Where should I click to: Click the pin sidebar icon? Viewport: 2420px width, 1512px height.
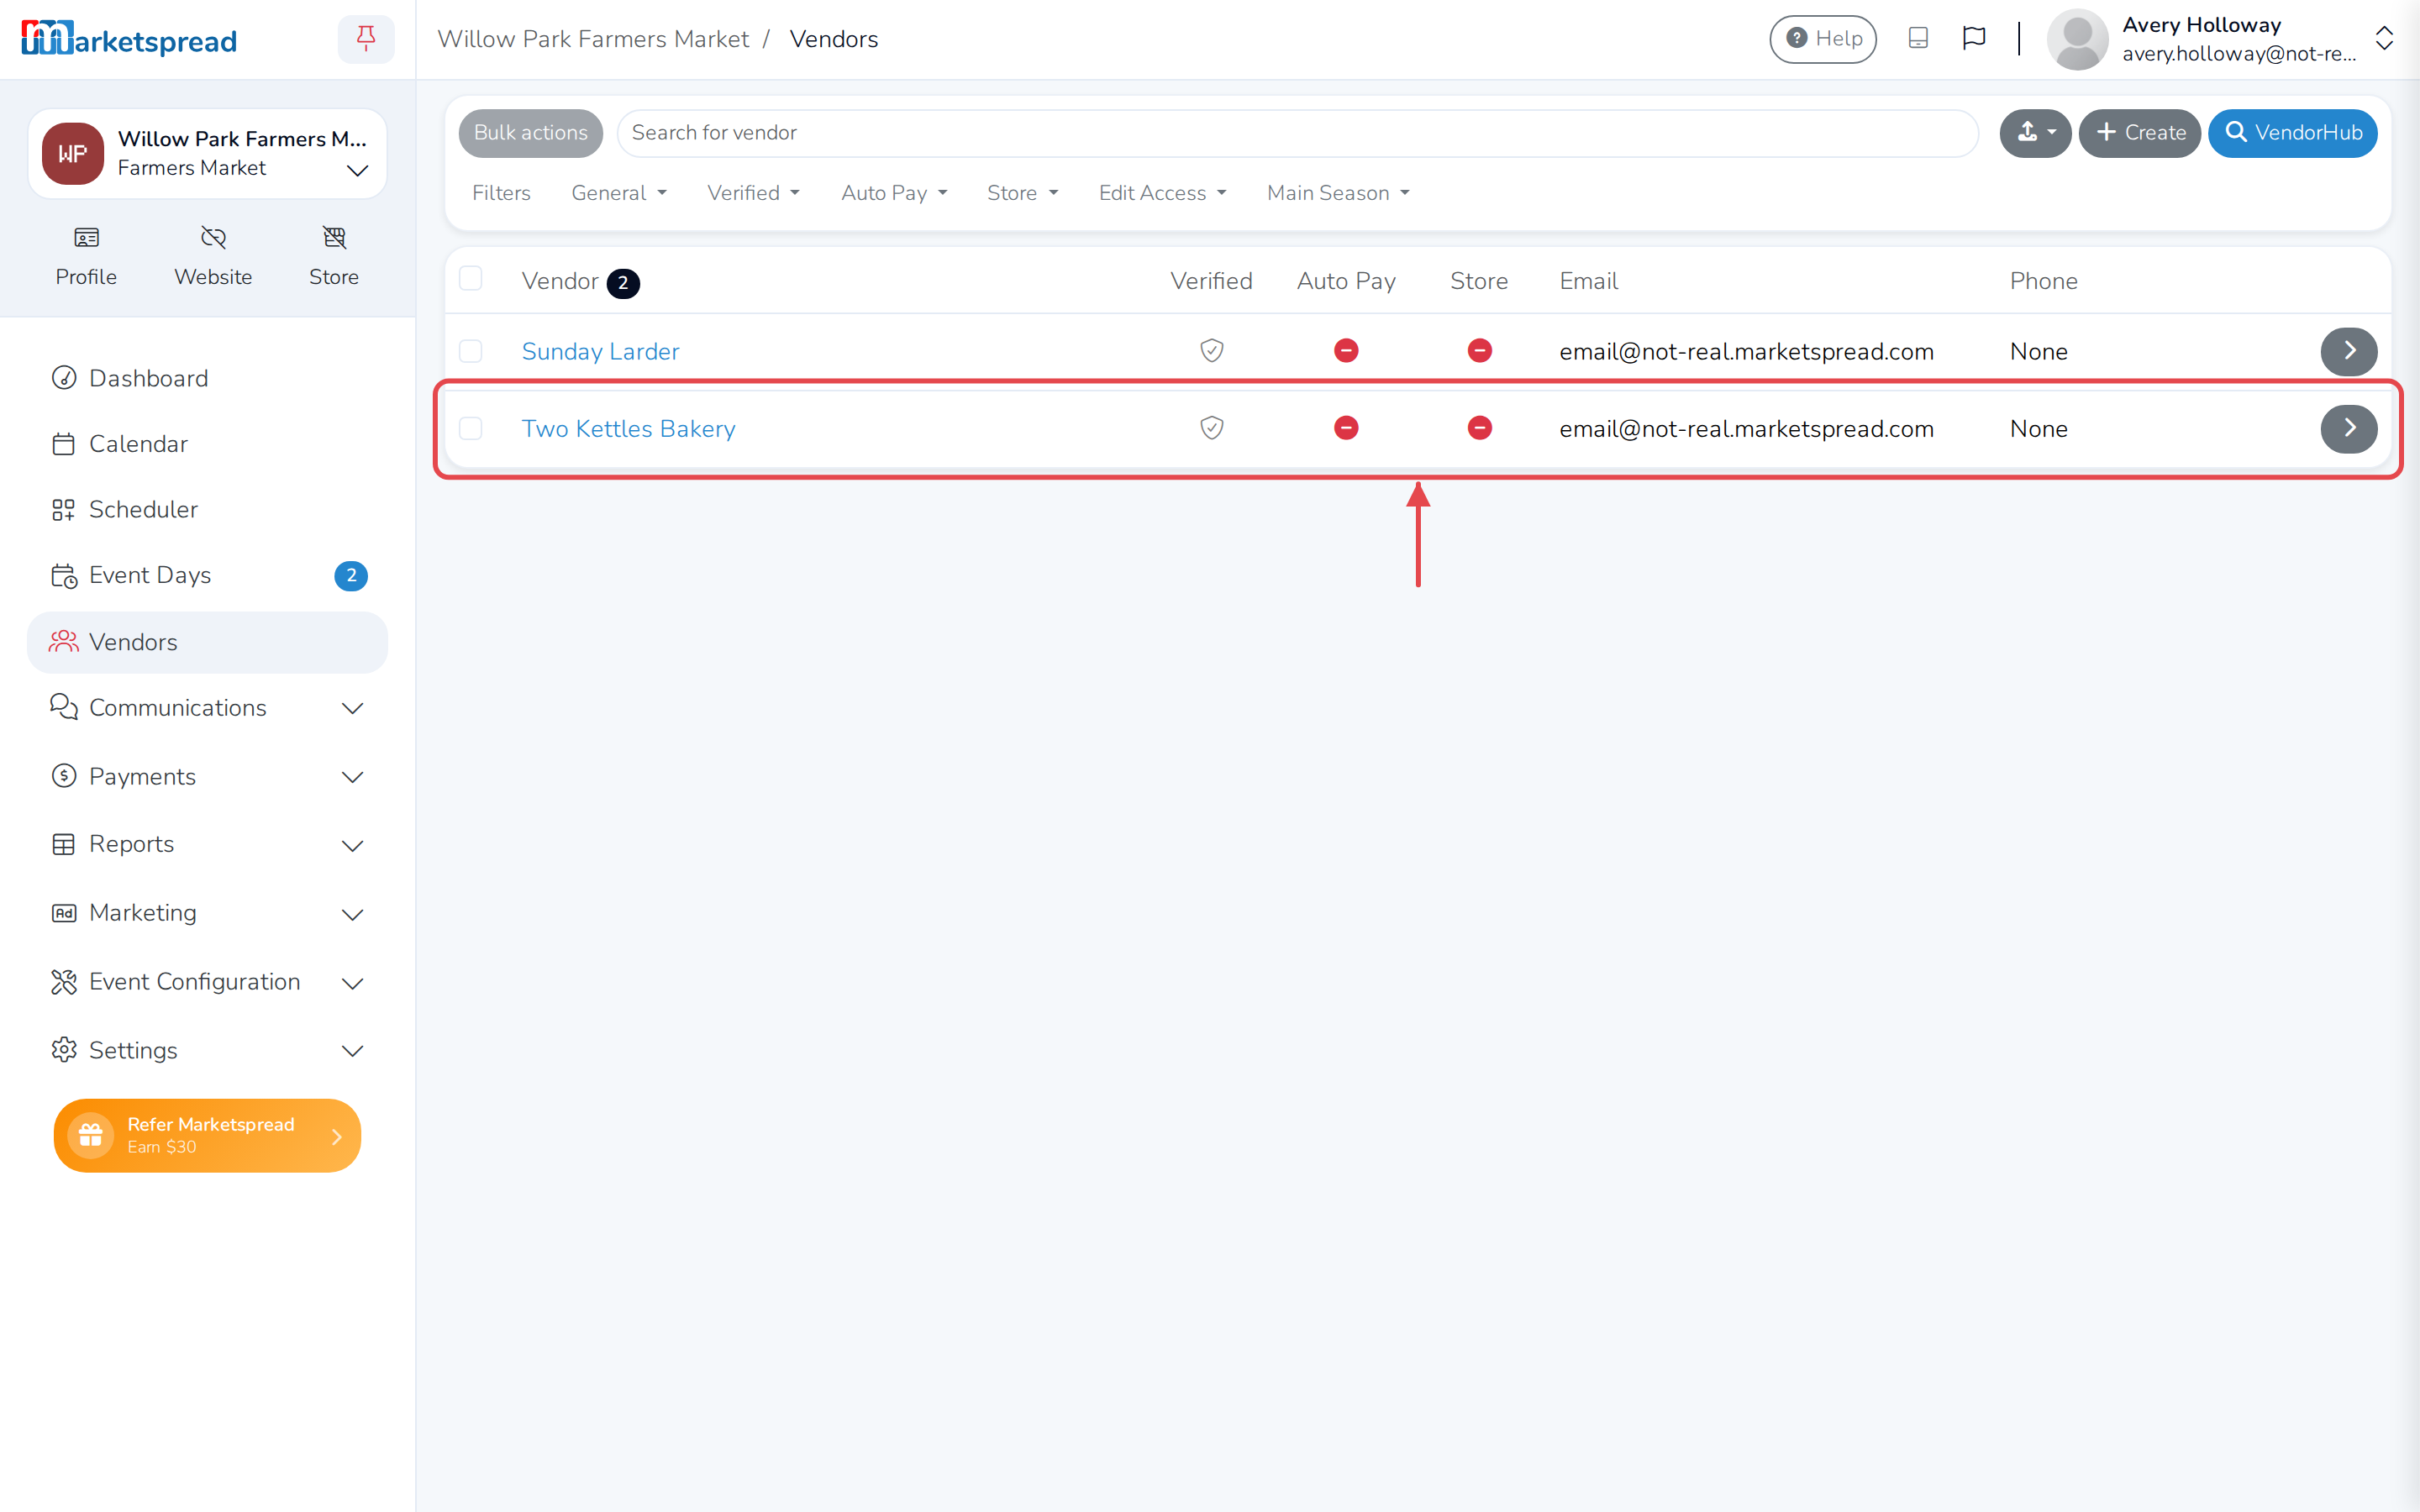click(366, 39)
